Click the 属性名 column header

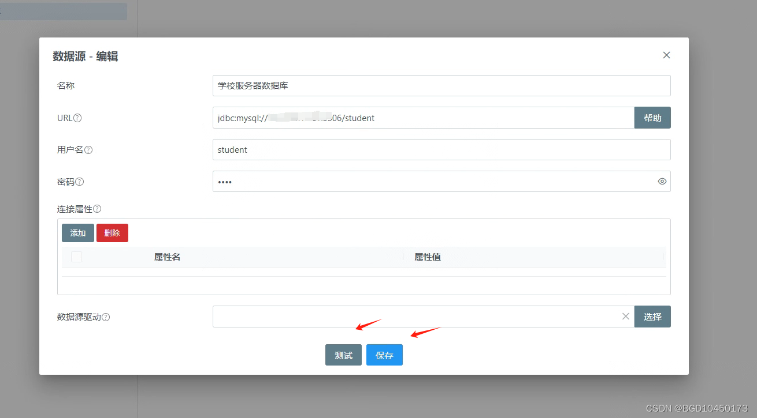(168, 257)
